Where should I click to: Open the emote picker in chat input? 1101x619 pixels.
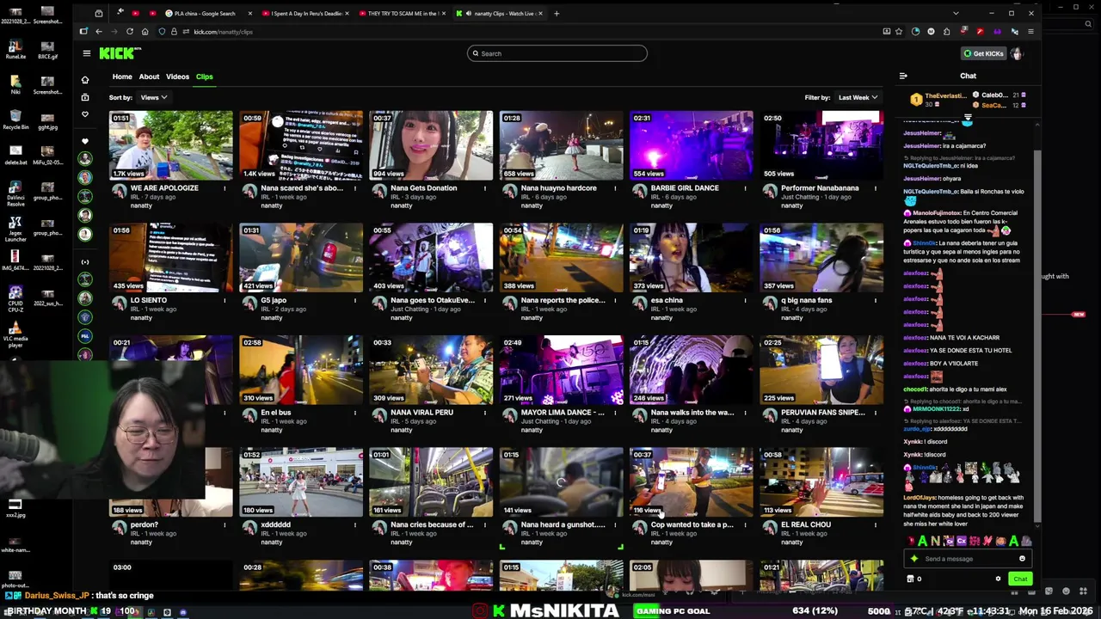pyautogui.click(x=1022, y=559)
